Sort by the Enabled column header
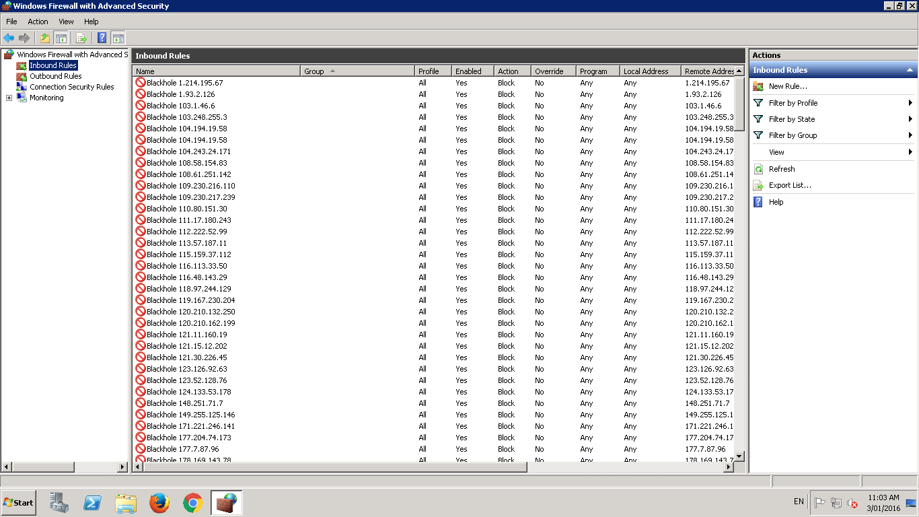Viewport: 919px width, 517px height. (472, 71)
